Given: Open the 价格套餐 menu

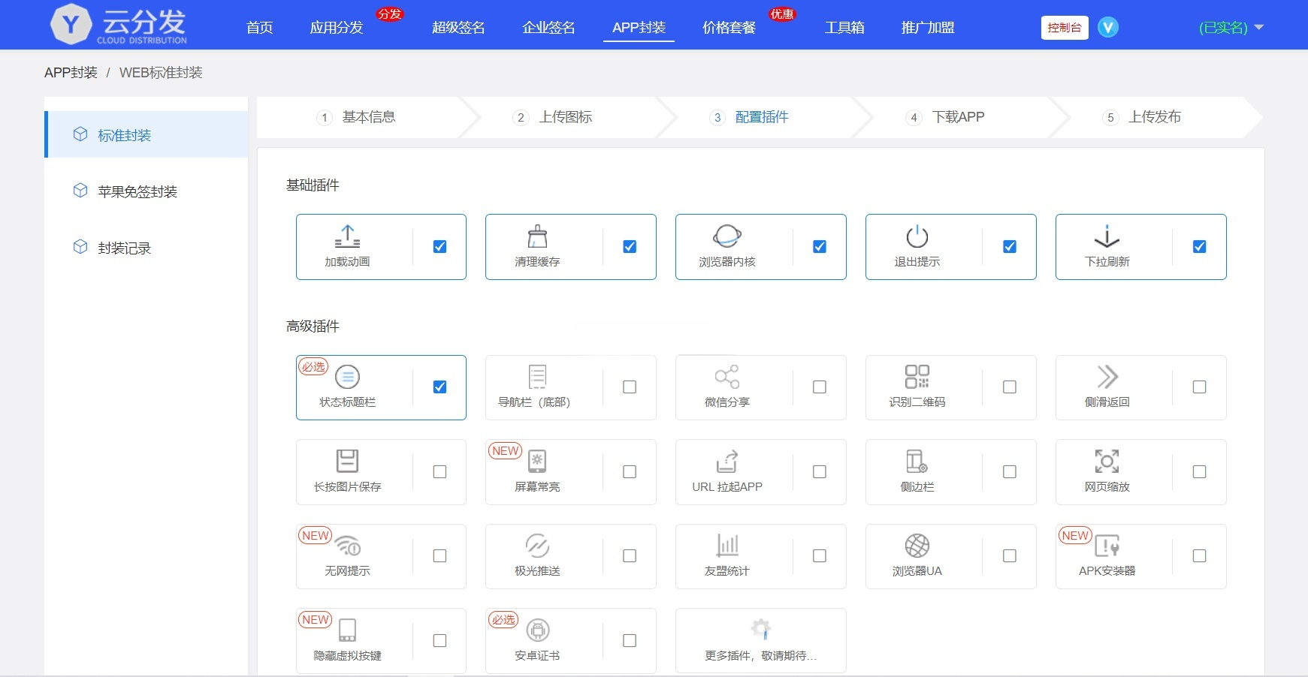Looking at the screenshot, I should 728,27.
